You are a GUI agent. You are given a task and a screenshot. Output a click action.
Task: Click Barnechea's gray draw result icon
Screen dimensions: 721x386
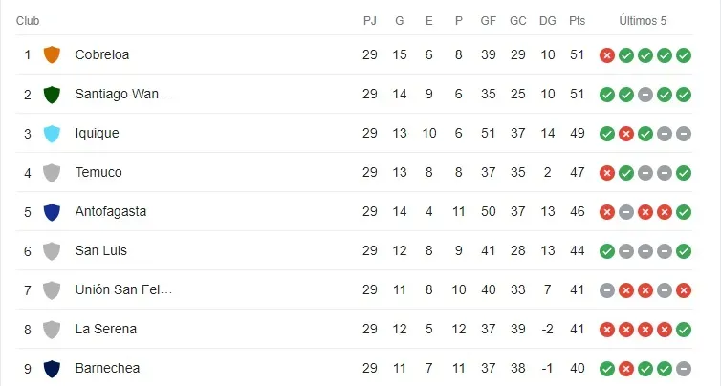coord(683,368)
